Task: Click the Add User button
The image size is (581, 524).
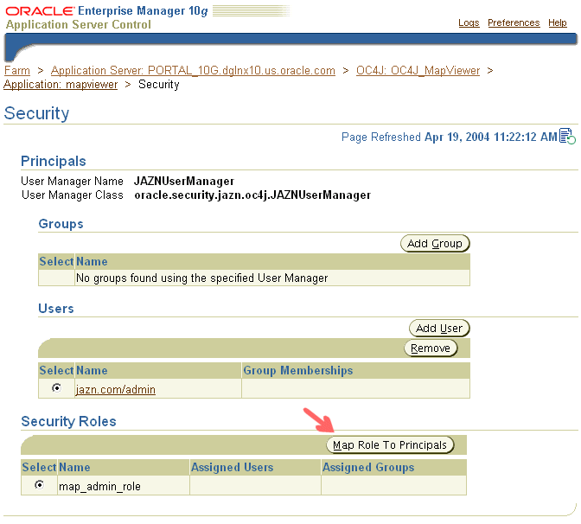Action: click(x=439, y=329)
